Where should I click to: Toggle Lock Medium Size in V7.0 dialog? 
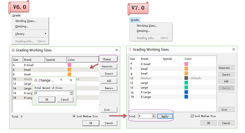pos(192,116)
